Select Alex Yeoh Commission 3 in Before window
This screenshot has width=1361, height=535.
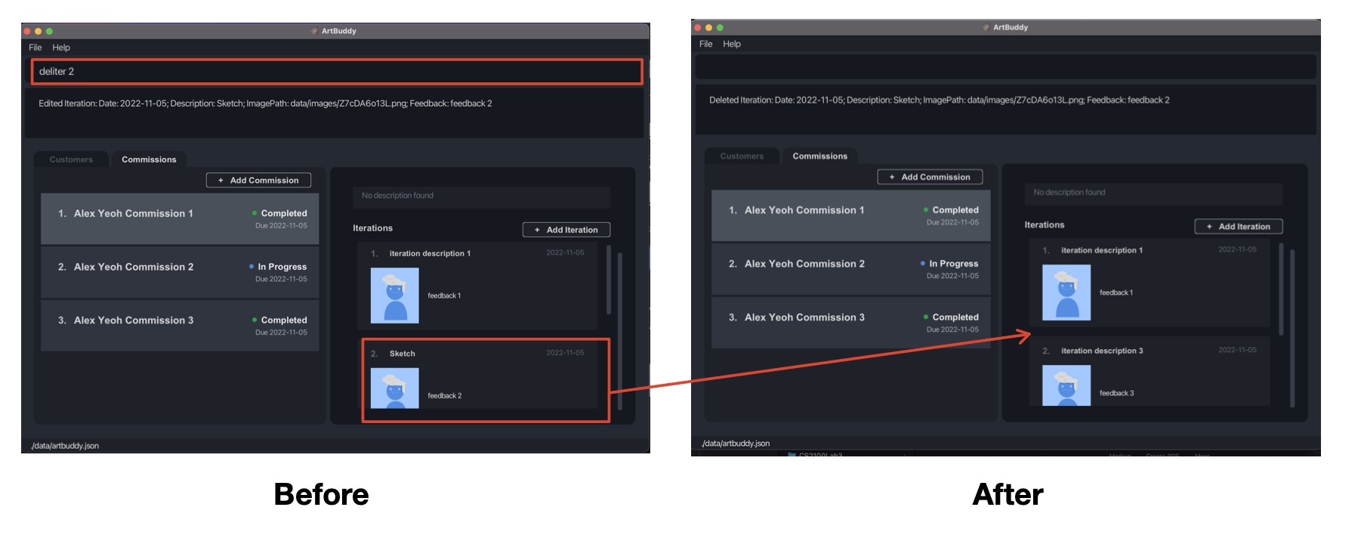pos(180,326)
